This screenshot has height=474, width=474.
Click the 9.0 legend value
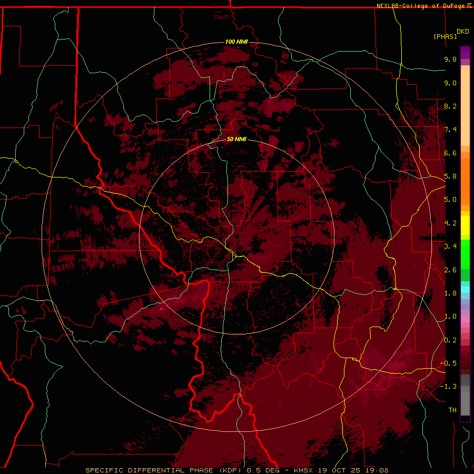(450, 83)
